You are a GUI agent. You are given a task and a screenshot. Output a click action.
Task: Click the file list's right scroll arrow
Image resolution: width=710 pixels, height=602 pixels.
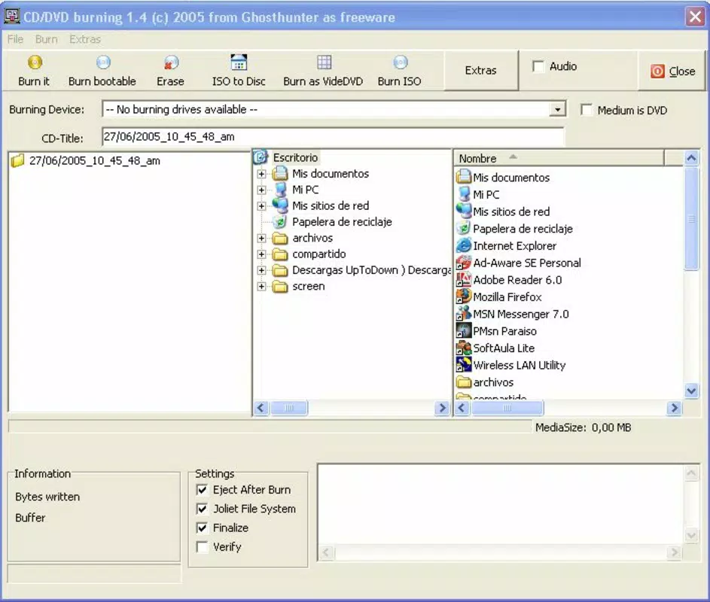tap(674, 408)
